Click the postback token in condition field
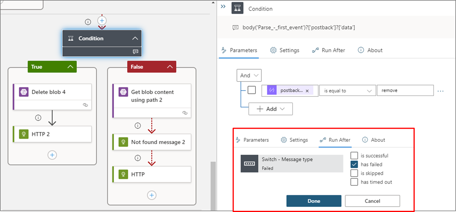456x212 pixels. [x=290, y=91]
